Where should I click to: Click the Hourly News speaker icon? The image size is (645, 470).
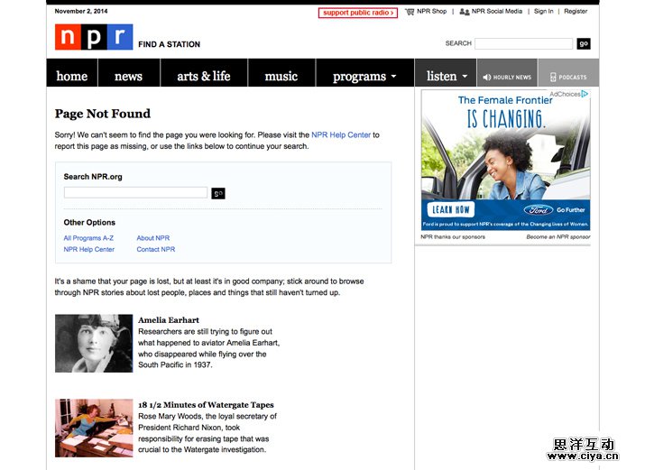485,78
